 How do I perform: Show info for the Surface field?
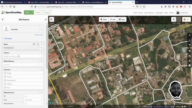click(x=42, y=52)
